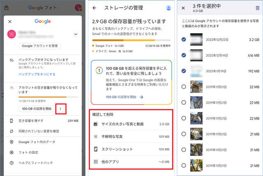The width and height of the screenshot is (263, 176).
Task: Select 空き容量を増やす menu item
Action: pyautogui.click(x=43, y=121)
